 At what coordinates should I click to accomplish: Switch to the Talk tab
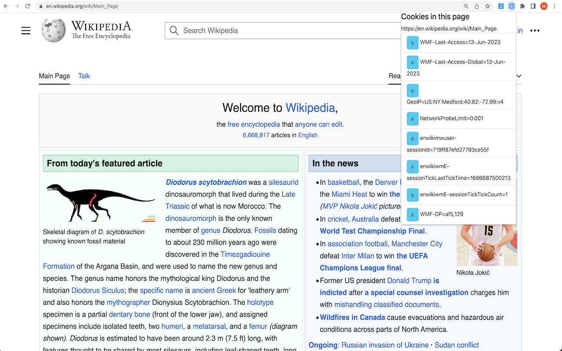(x=84, y=76)
